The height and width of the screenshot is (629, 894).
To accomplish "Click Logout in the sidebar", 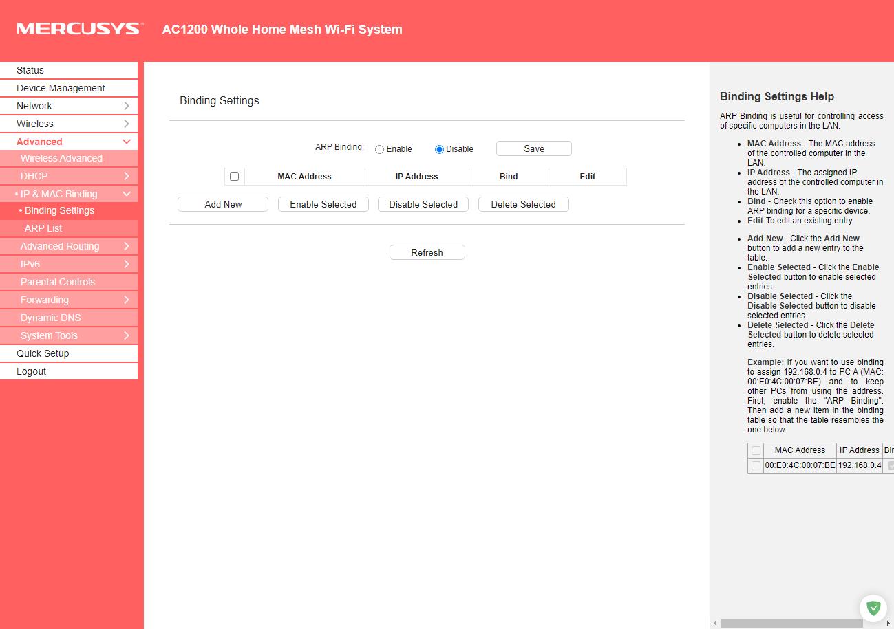I will tap(32, 371).
